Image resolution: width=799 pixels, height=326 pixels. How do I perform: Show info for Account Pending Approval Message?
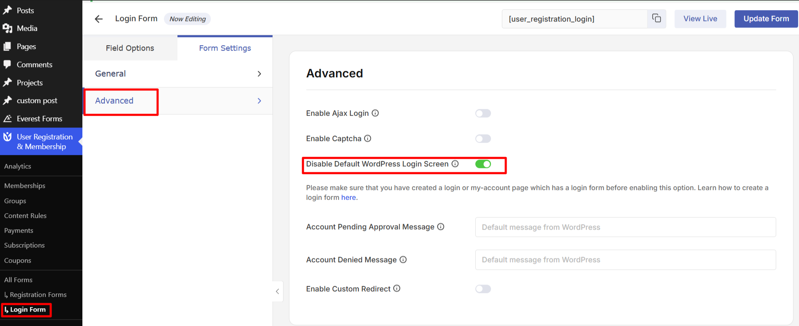[441, 227]
